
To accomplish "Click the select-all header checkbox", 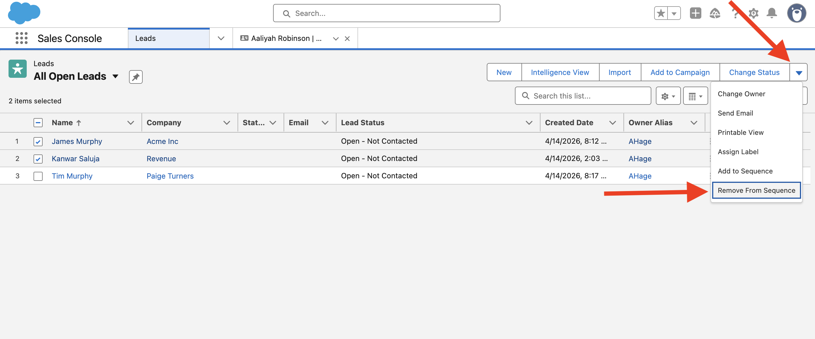I will click(x=38, y=122).
